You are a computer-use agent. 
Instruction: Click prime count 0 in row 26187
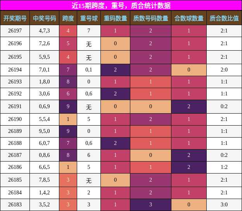(x=150, y=155)
